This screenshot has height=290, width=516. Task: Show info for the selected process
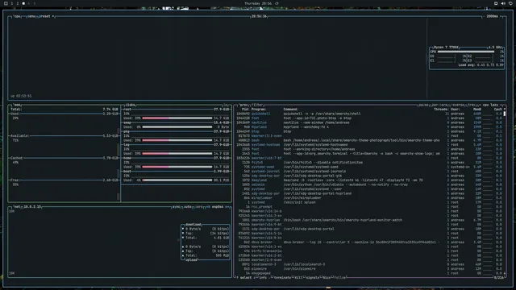pyautogui.click(x=262, y=277)
